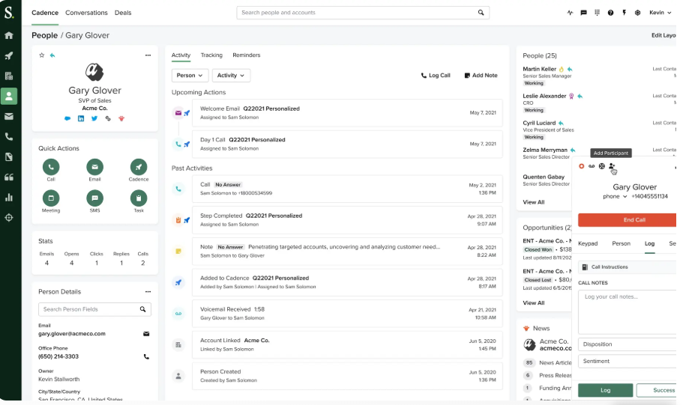Viewport: 686px width, 405px height.
Task: Select the People icon in the sidebar
Action: point(9,96)
